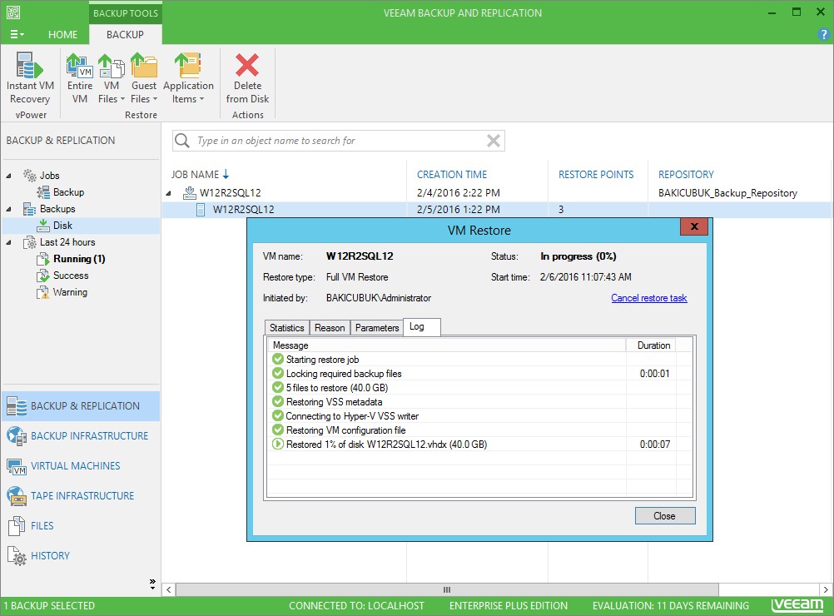This screenshot has height=616, width=834.
Task: Open BACKUP INFRASTRUCTURE view
Action: click(81, 436)
